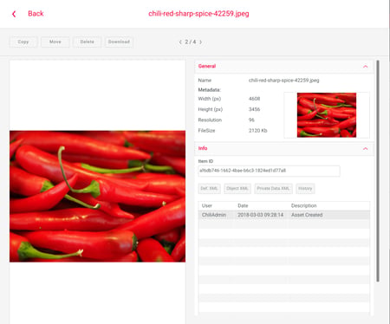390x324 pixels.
Task: Click the Date column header
Action: 243,205
